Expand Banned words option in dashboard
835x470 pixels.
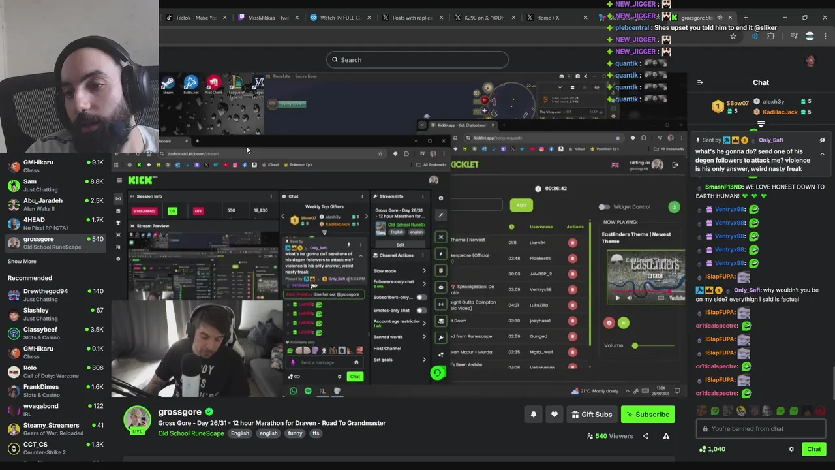tap(424, 337)
